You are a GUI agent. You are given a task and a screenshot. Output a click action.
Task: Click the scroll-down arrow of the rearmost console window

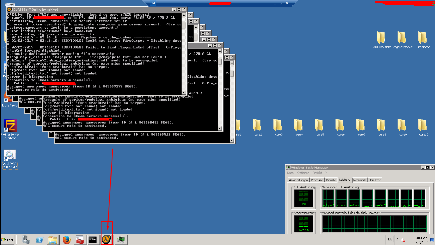click(x=232, y=140)
